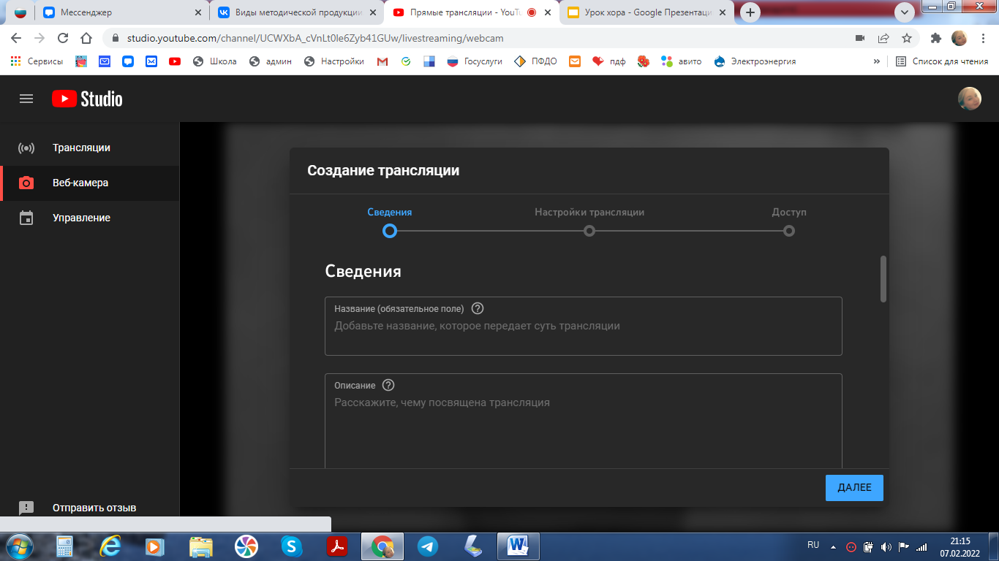
Task: Click share page icon in address bar
Action: point(883,38)
